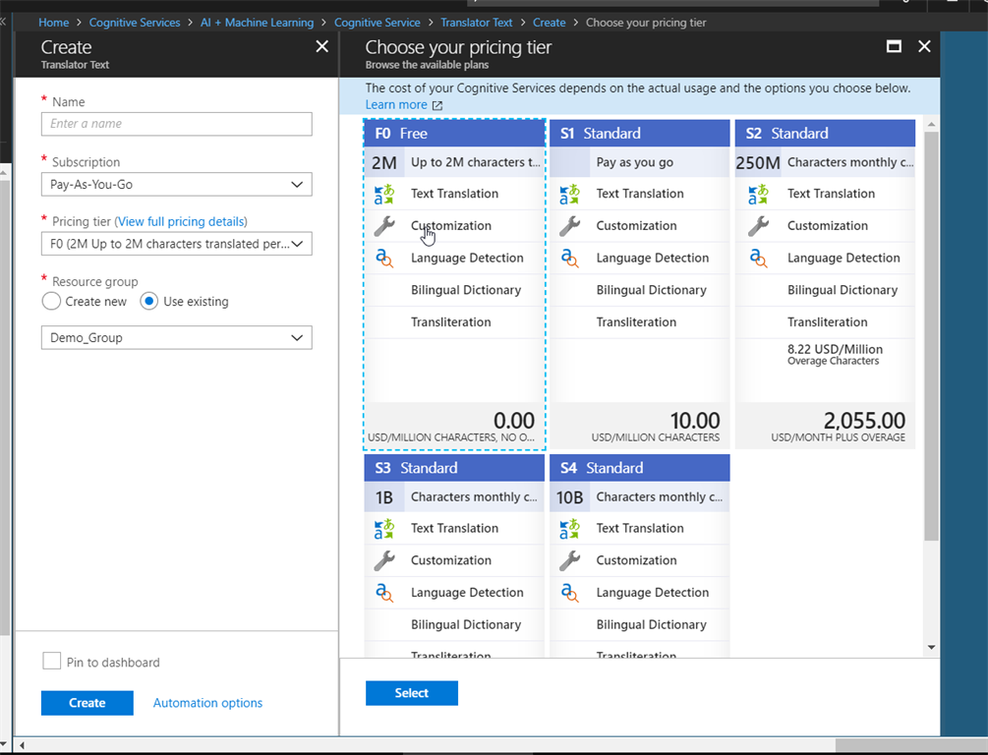
Task: Close the Choose your pricing tier blade
Action: pyautogui.click(x=924, y=46)
